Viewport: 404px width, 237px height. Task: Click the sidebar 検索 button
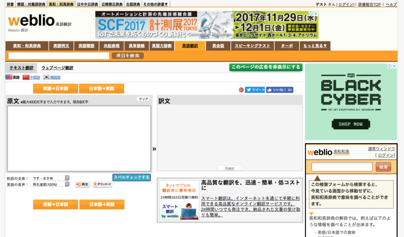383,167
